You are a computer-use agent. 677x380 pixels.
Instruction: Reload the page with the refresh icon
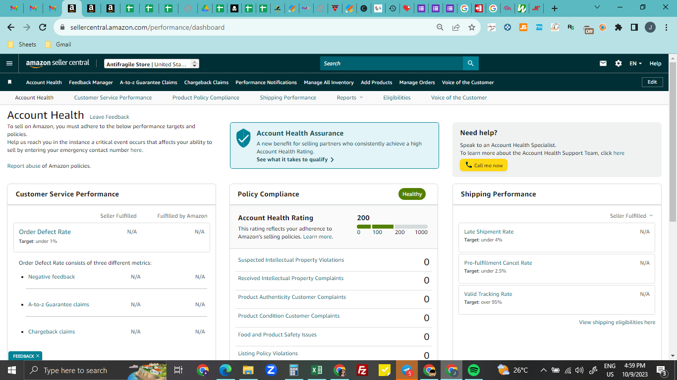pyautogui.click(x=43, y=27)
